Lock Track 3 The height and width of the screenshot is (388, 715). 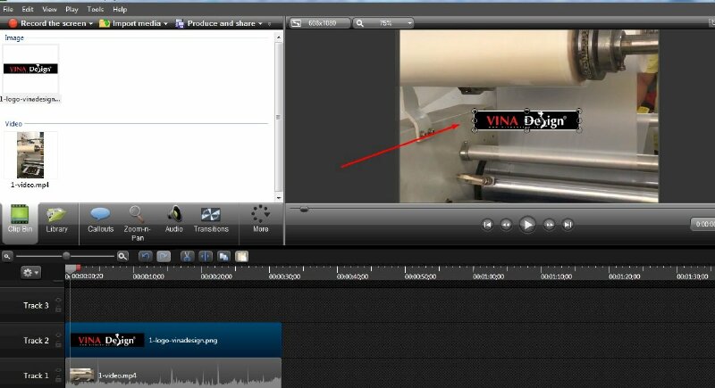pos(58,310)
